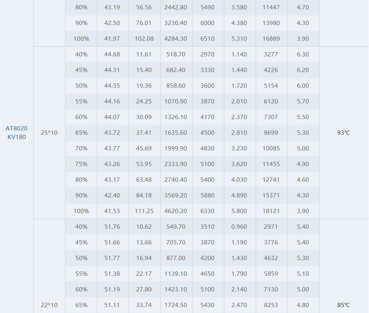Click the 1999.90 power cell
Image resolution: width=369 pixels, height=313 pixels.
point(176,148)
